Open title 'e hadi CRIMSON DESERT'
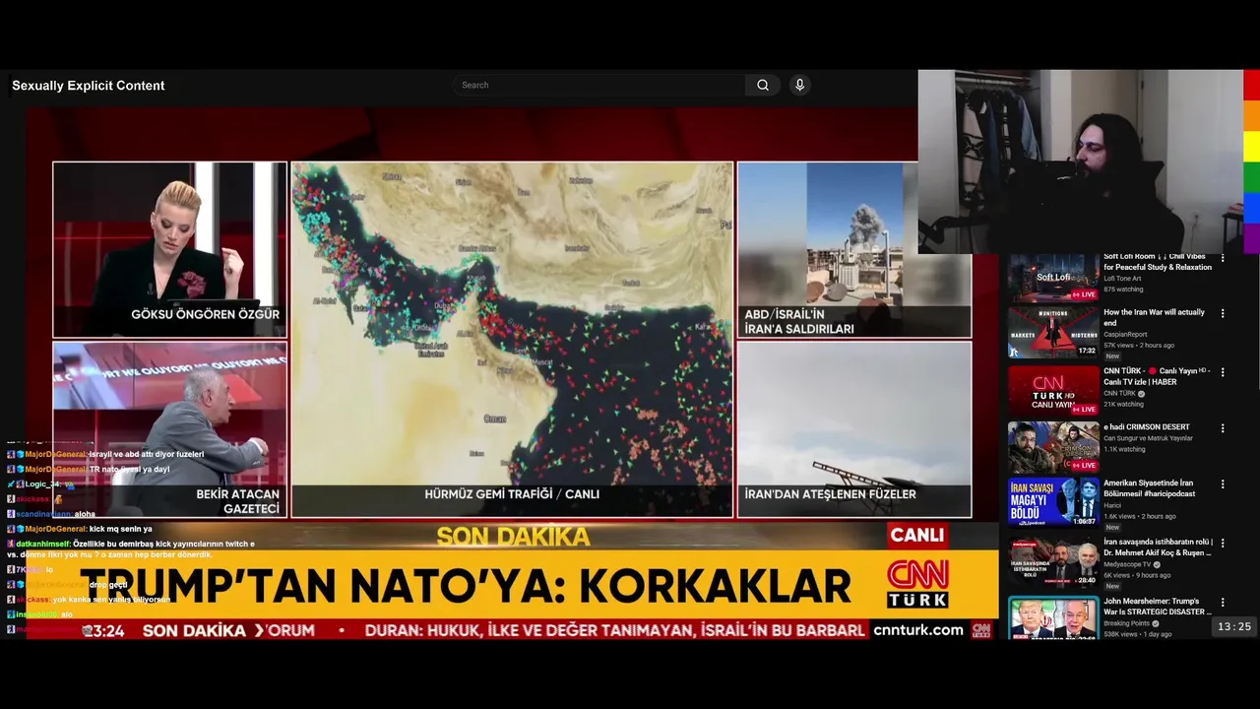 click(1147, 427)
